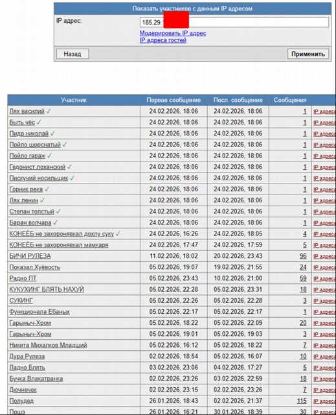Sort by the Участник column header
This screenshot has height=415, width=336.
click(x=74, y=100)
